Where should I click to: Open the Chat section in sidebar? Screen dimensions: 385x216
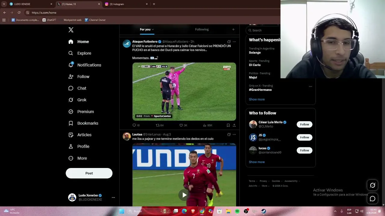tap(77, 88)
